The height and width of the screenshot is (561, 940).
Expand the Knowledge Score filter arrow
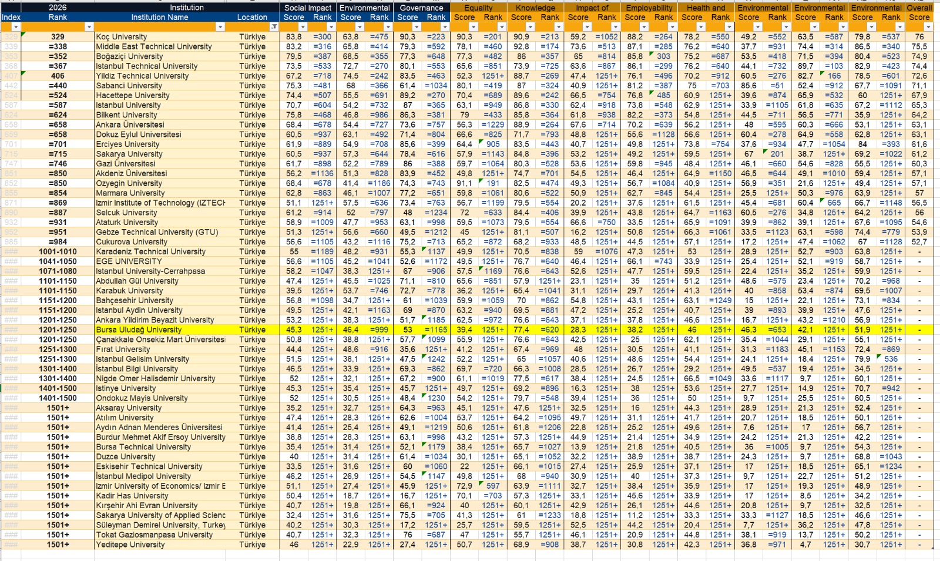coord(530,27)
